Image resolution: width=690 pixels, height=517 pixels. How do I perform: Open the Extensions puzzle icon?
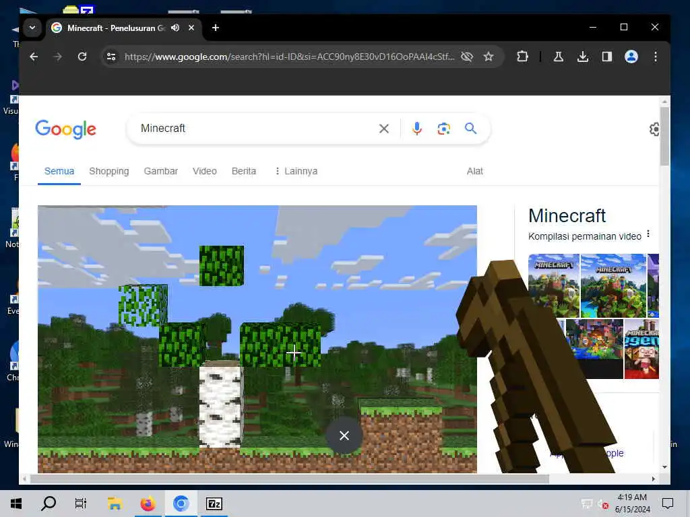(522, 57)
